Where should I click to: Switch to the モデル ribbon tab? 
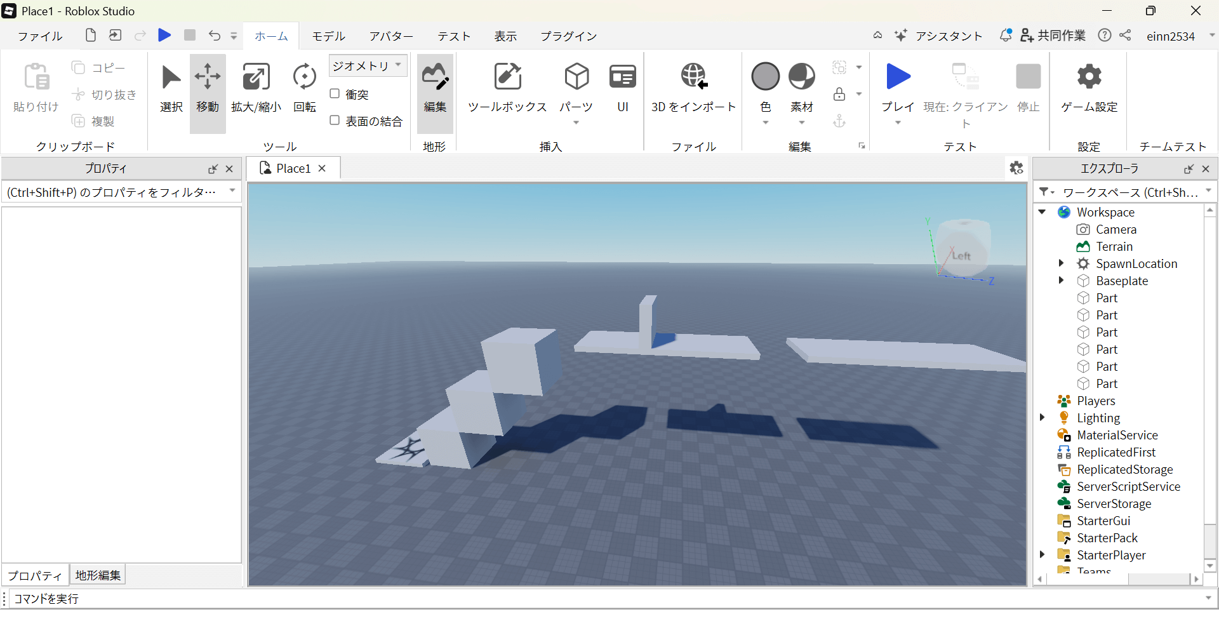[328, 36]
